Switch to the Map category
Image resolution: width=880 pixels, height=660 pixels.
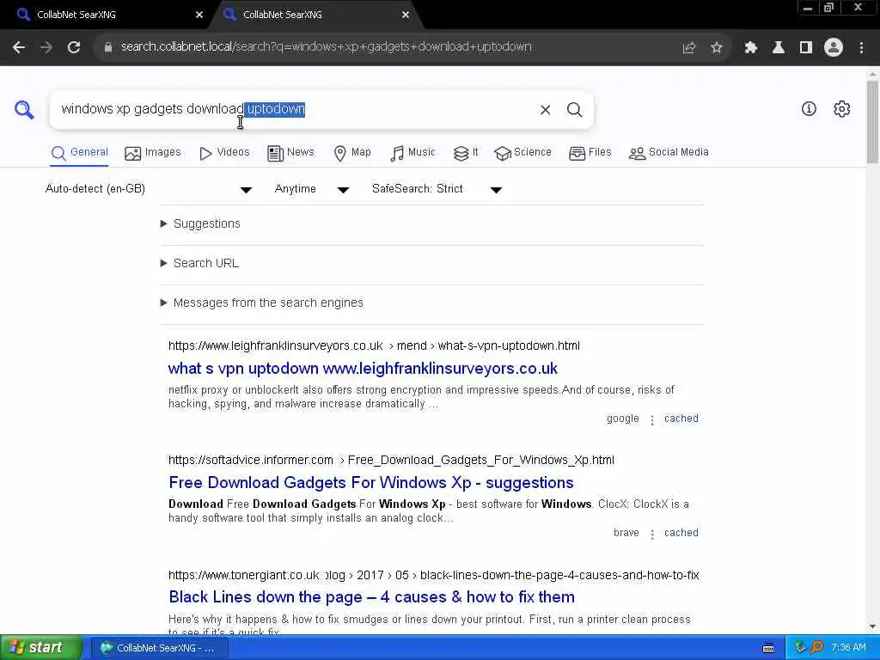(351, 153)
